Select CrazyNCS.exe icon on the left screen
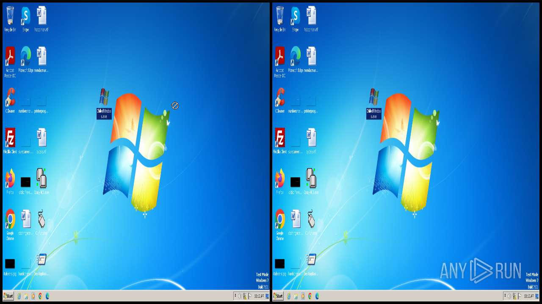Image resolution: width=542 pixels, height=304 pixels. 41,181
